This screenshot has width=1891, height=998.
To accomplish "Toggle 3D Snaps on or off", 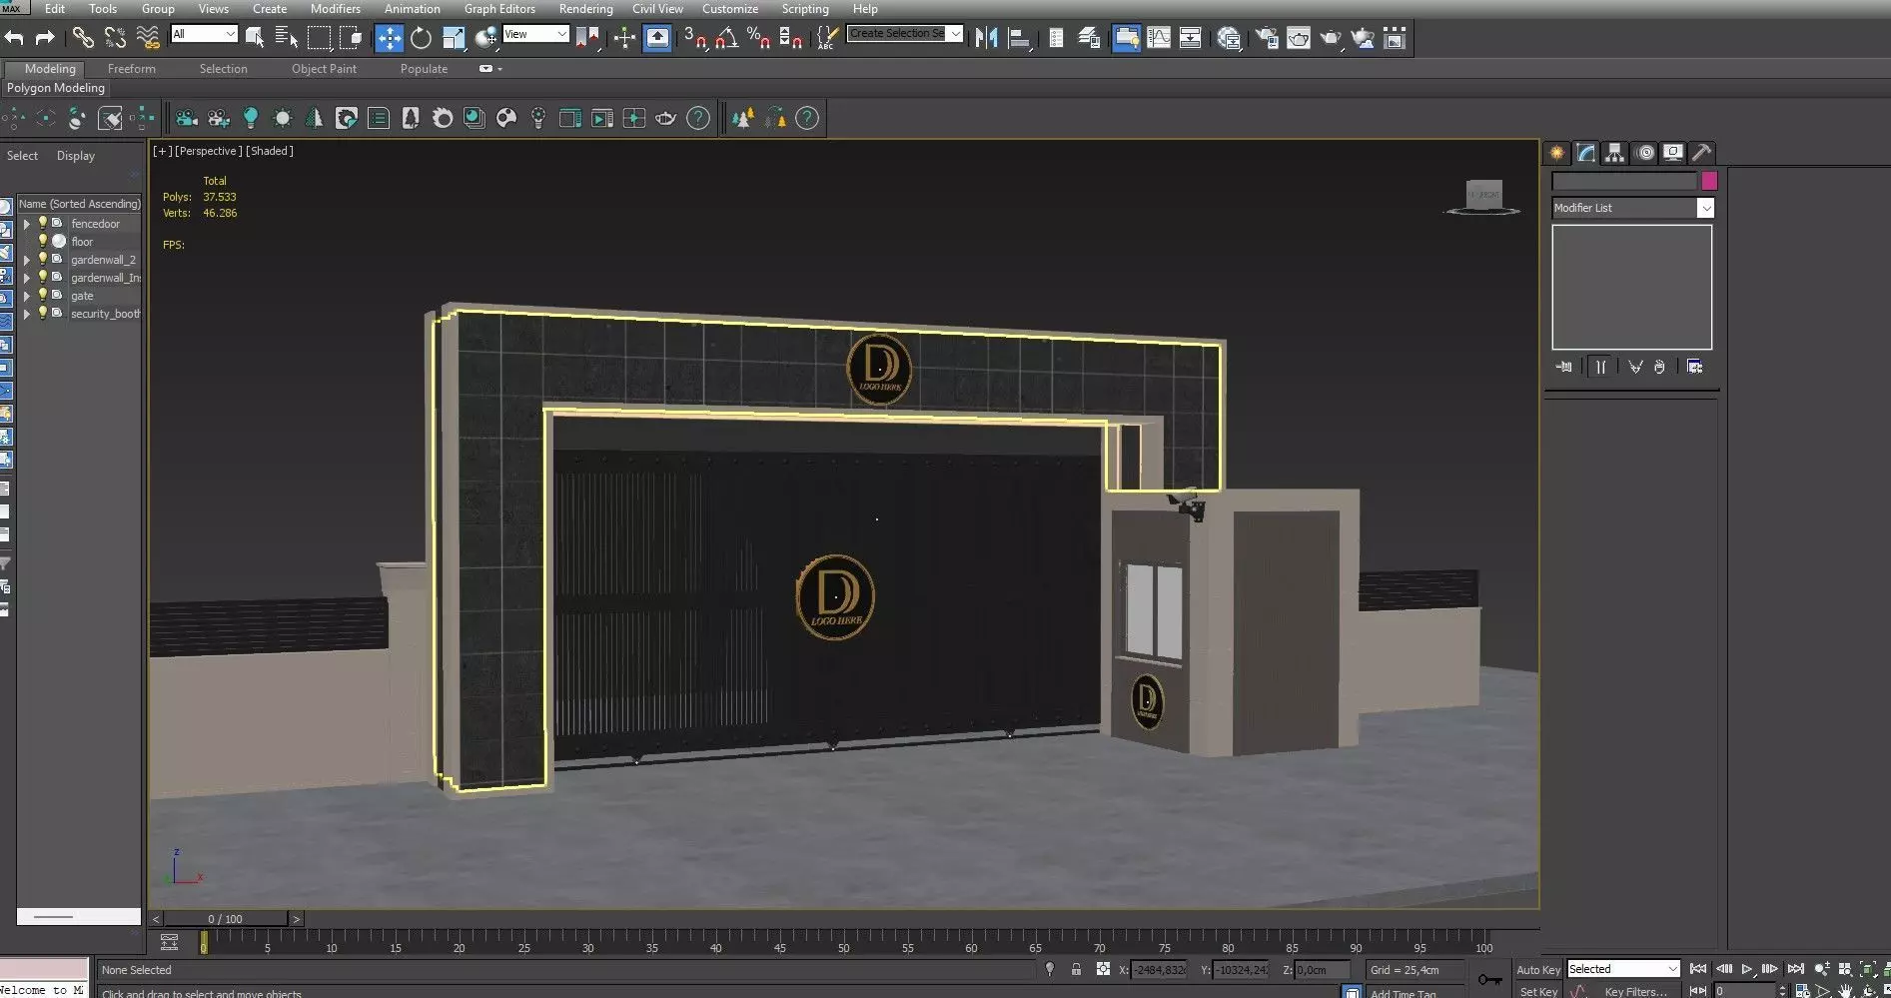I will [695, 38].
